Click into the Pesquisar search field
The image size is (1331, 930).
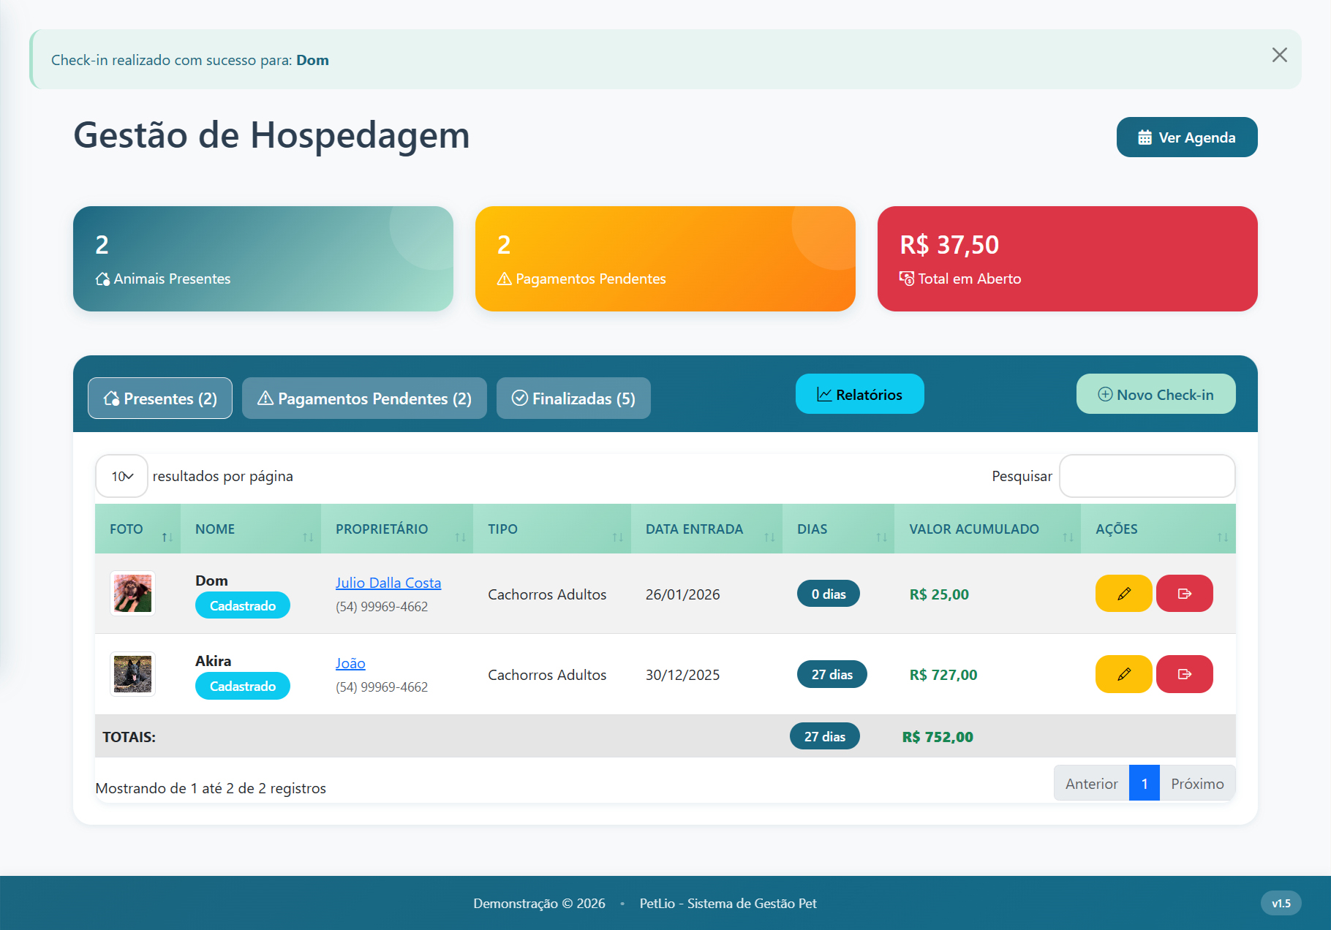tap(1147, 476)
